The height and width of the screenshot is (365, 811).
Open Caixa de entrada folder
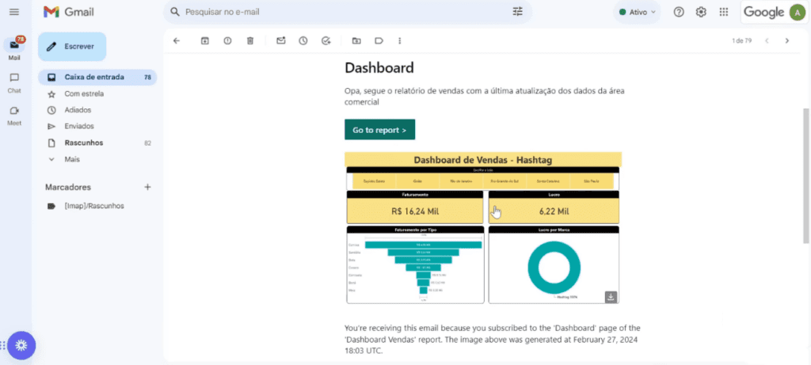97,77
